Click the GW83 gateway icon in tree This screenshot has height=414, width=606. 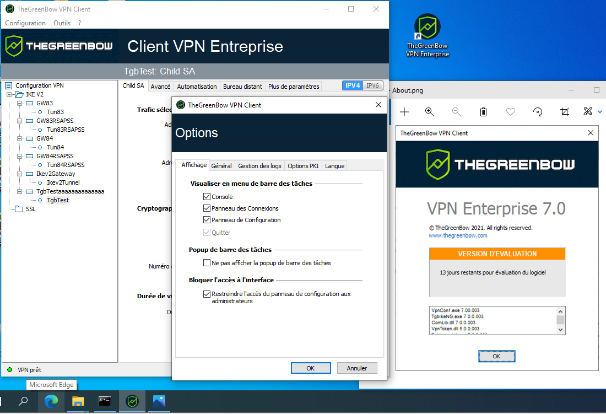29,103
